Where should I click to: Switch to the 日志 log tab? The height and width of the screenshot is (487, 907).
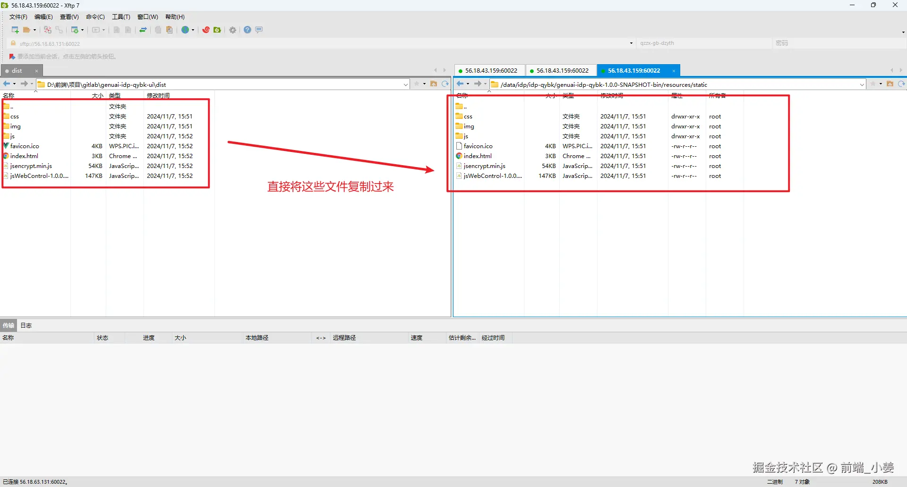[x=26, y=325]
